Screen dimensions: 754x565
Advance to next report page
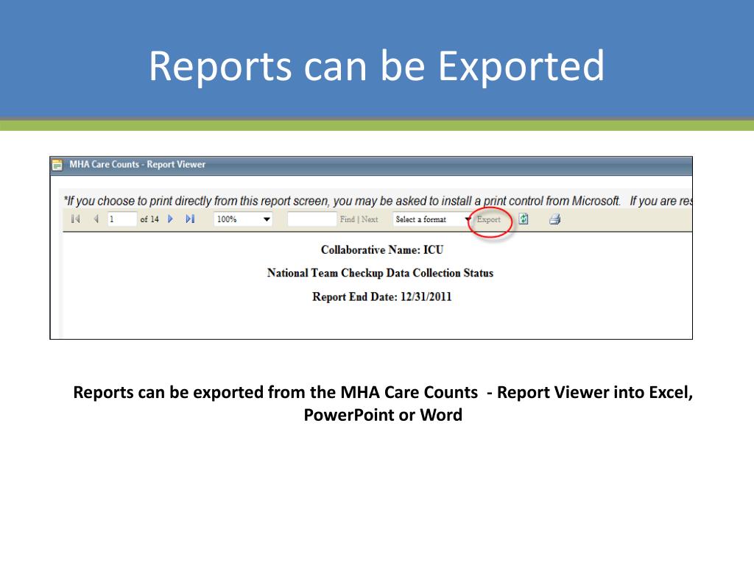click(x=170, y=219)
